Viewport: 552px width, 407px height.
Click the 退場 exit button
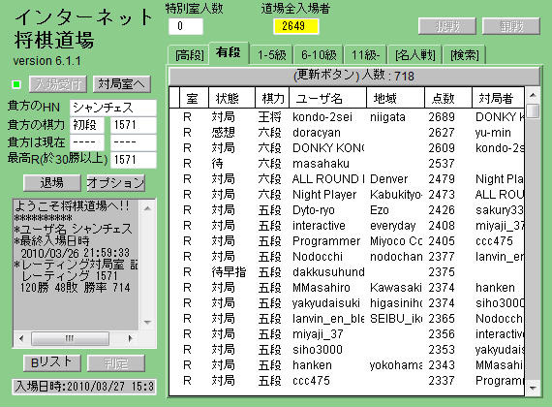pyautogui.click(x=52, y=183)
